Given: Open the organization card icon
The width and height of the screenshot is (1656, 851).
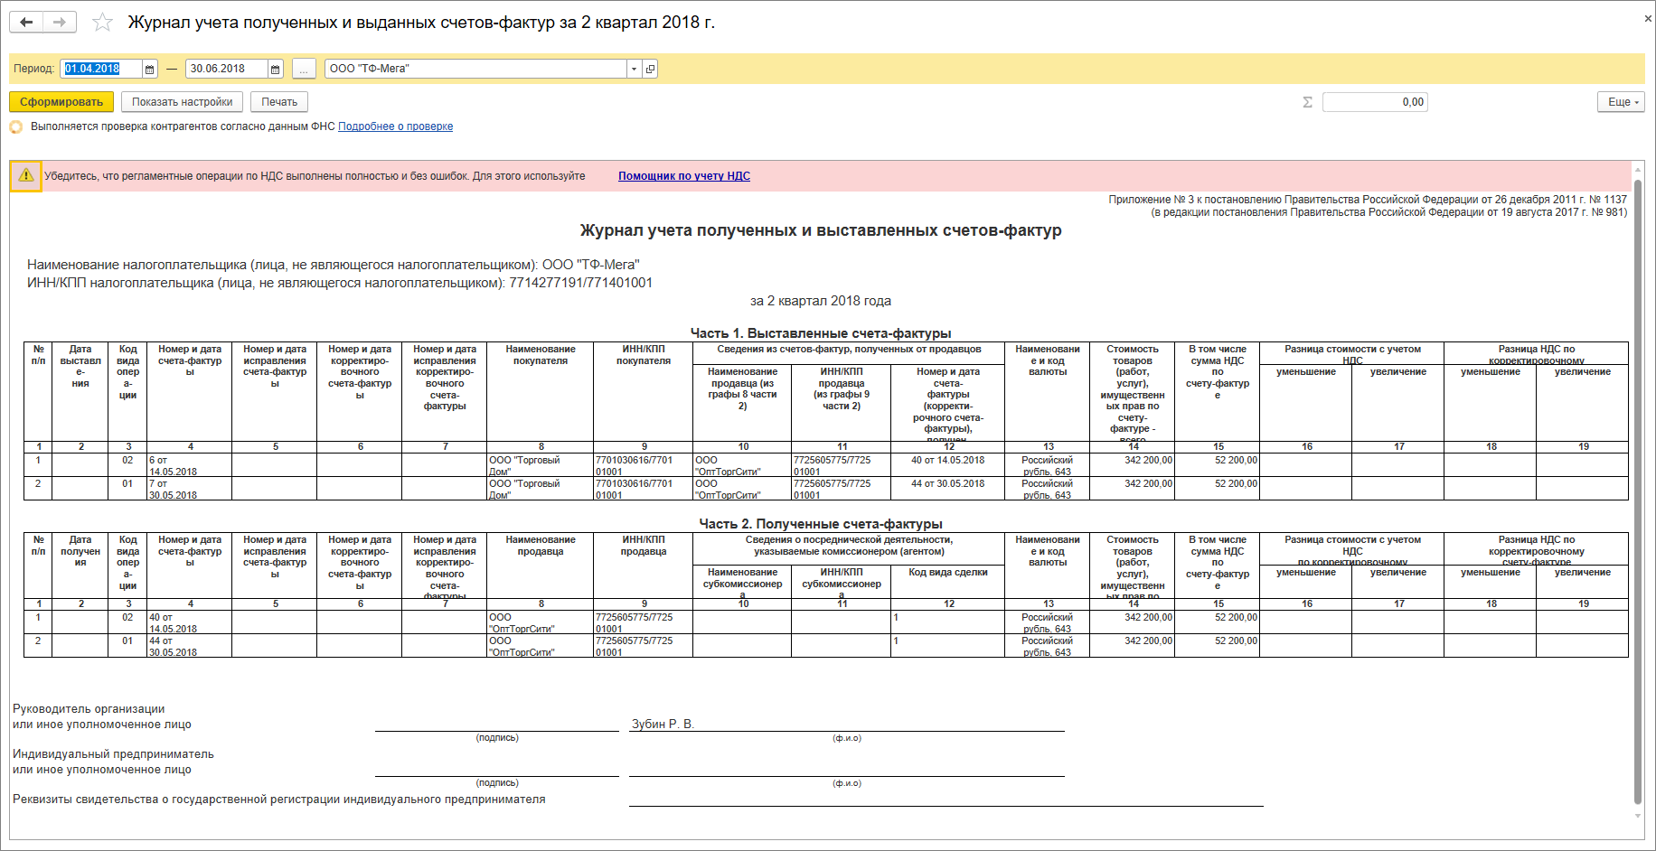Looking at the screenshot, I should tap(650, 69).
